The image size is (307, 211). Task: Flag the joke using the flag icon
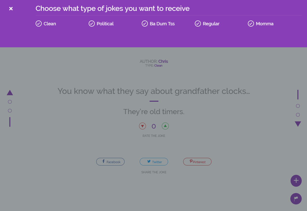point(296,199)
